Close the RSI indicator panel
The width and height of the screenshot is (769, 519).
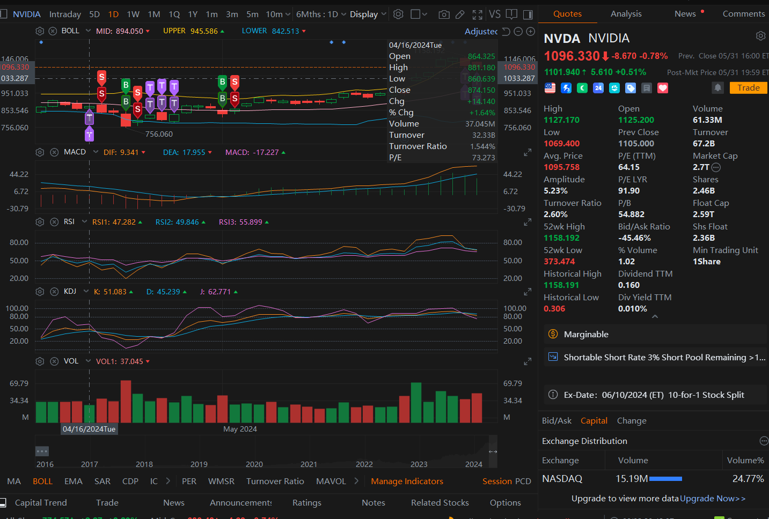(x=54, y=222)
